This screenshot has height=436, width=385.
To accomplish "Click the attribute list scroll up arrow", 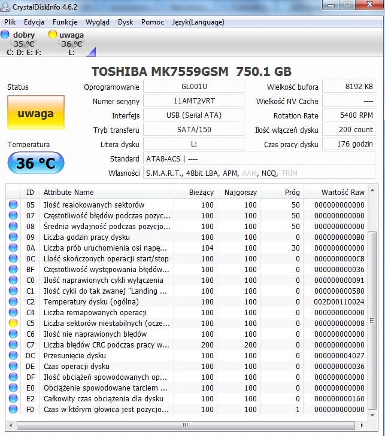I will 372,190.
